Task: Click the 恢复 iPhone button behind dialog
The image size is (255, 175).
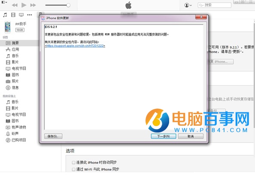Action: tap(221, 62)
